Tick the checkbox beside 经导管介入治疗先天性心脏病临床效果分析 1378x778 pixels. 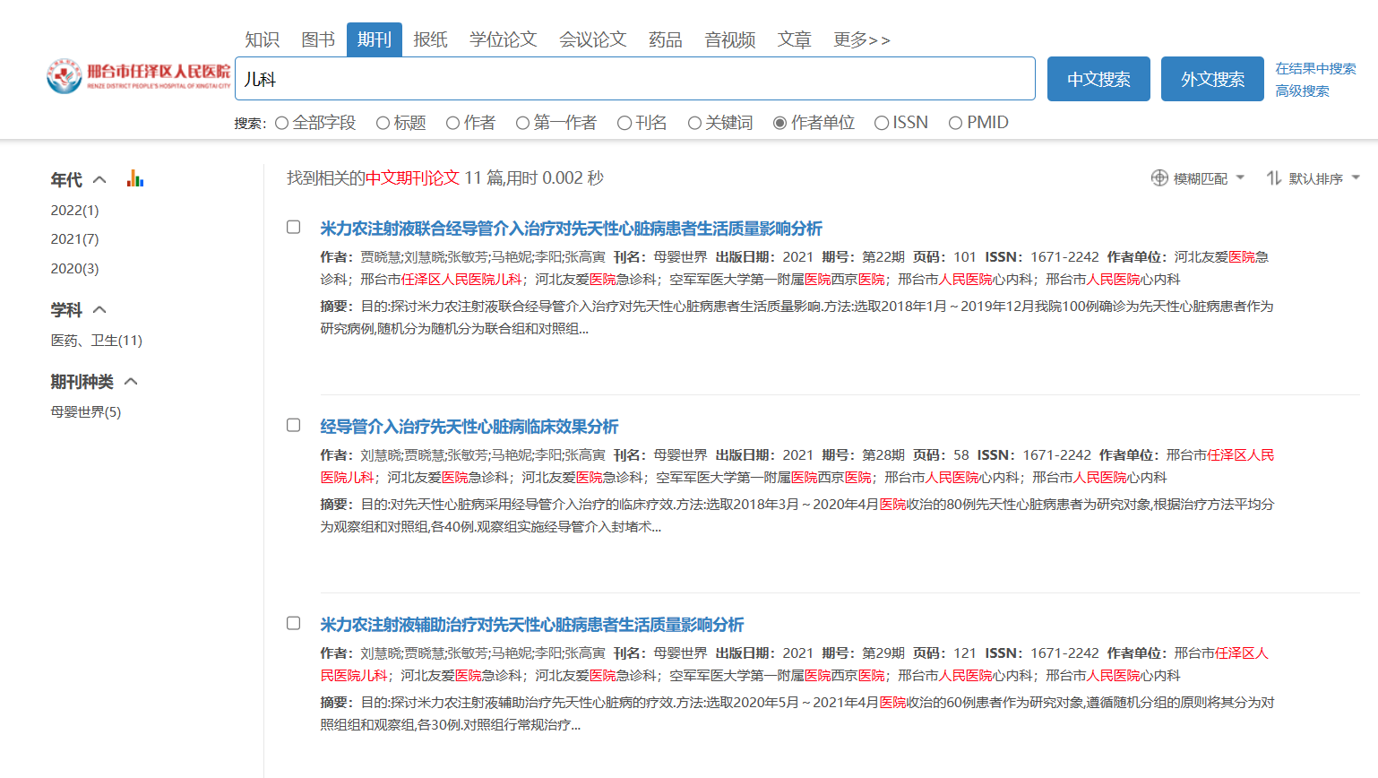tap(293, 425)
